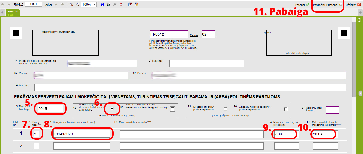Check the 6A refuse allocation checkbox
The height and width of the screenshot is (154, 363).
click(173, 109)
